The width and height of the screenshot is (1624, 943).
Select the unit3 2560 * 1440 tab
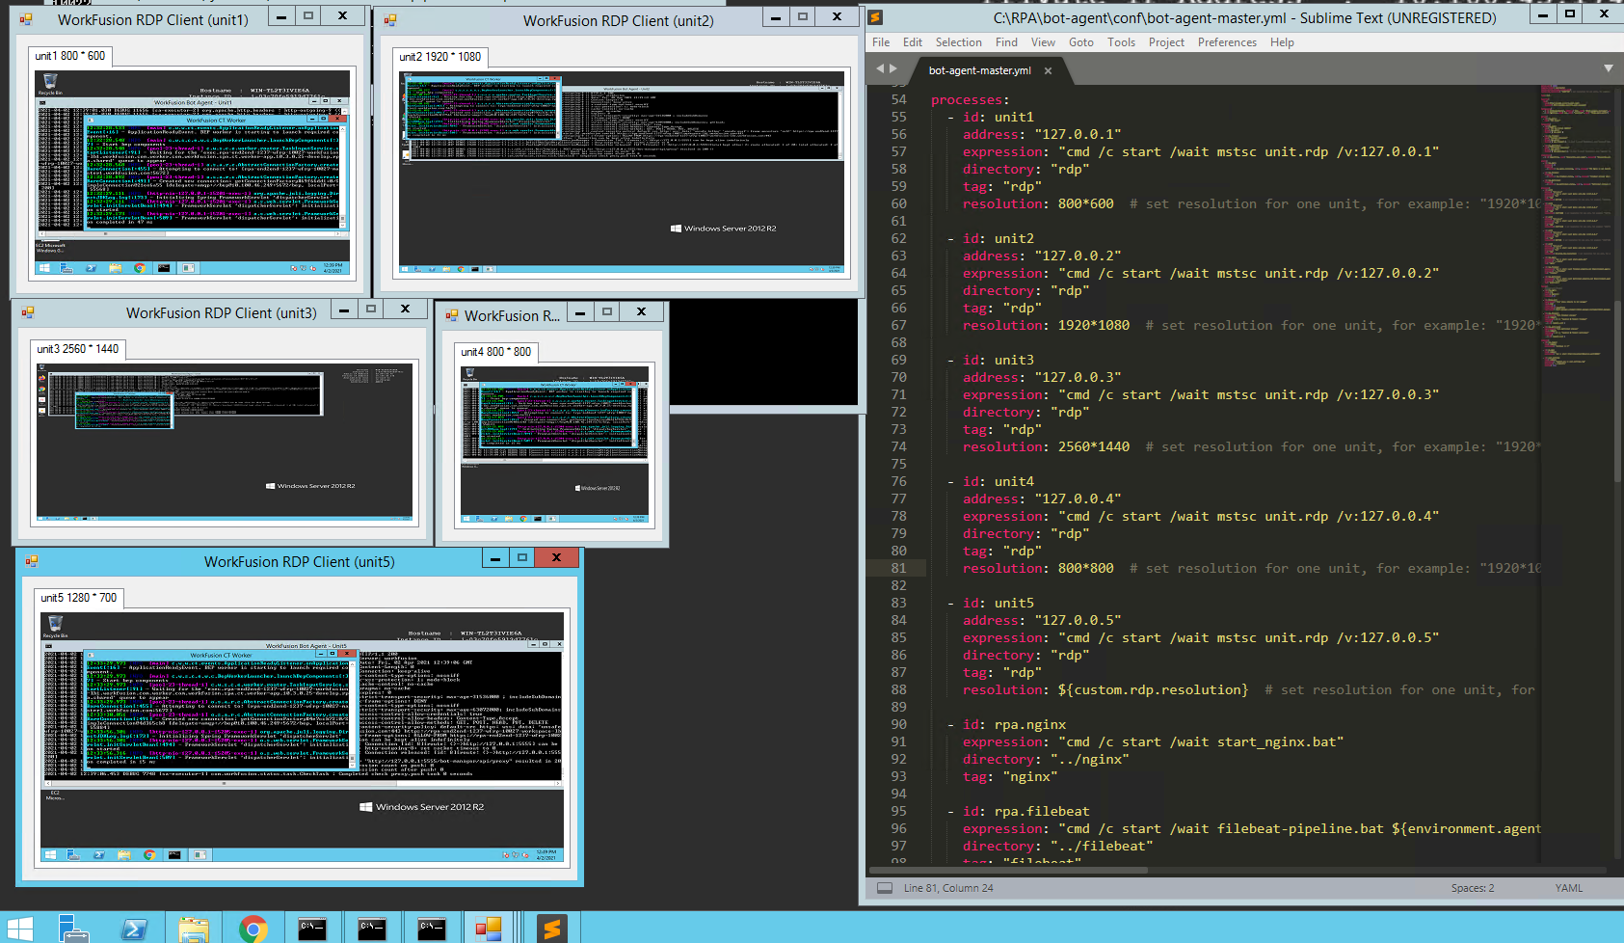(x=78, y=349)
